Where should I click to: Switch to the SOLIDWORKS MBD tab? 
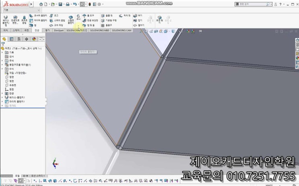coord(99,30)
